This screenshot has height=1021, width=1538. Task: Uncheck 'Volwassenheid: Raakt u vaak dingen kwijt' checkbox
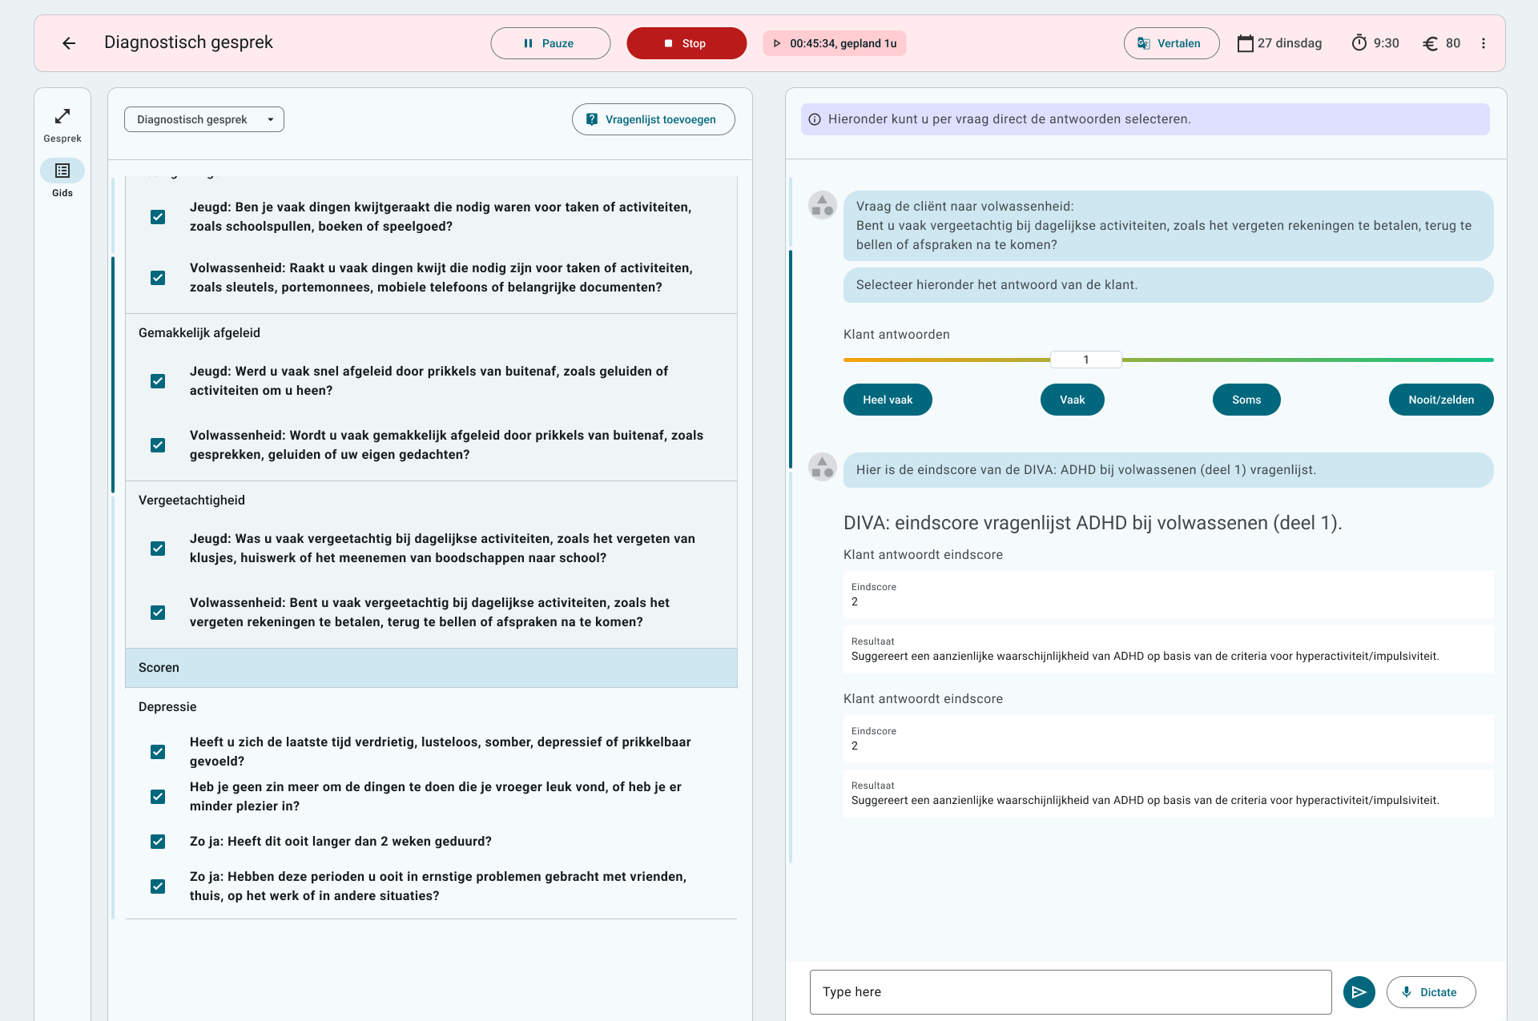(x=158, y=278)
